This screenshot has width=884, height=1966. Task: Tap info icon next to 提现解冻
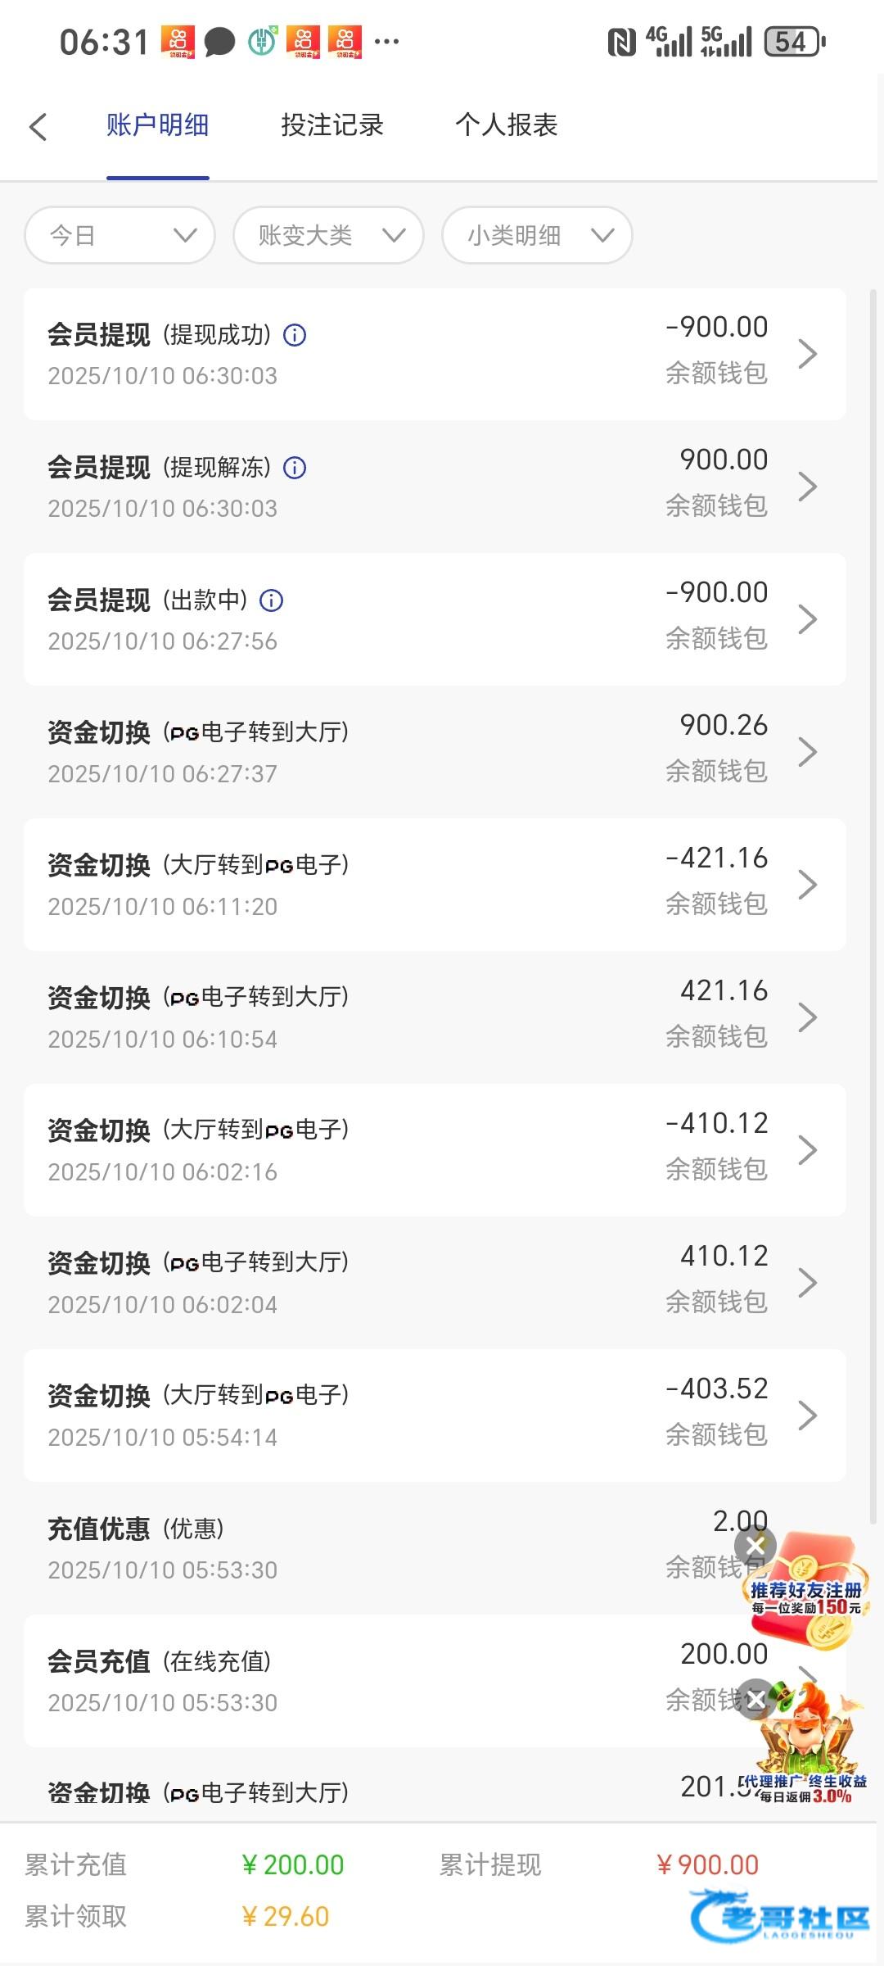coord(295,468)
